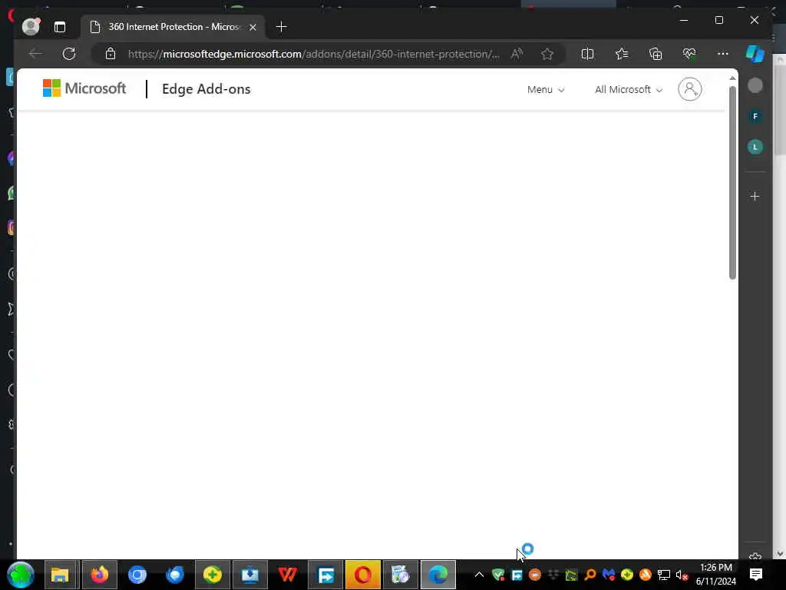Image resolution: width=786 pixels, height=590 pixels.
Task: Switch to Opera in the taskbar
Action: (362, 575)
